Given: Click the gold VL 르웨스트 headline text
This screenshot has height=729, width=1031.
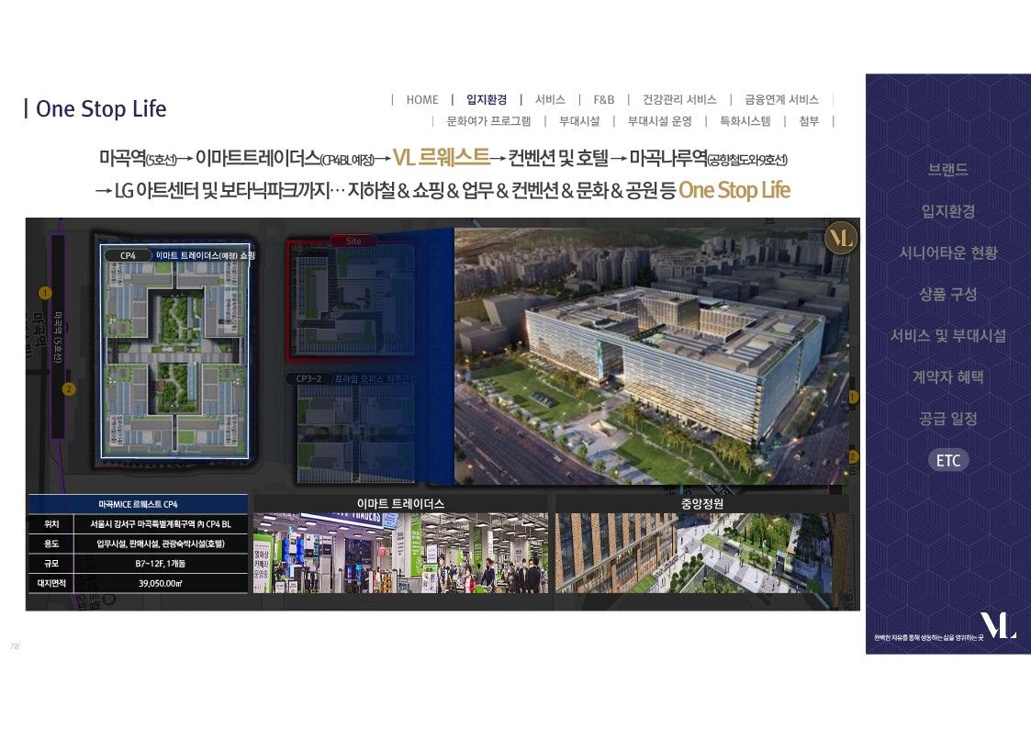Looking at the screenshot, I should 442,157.
